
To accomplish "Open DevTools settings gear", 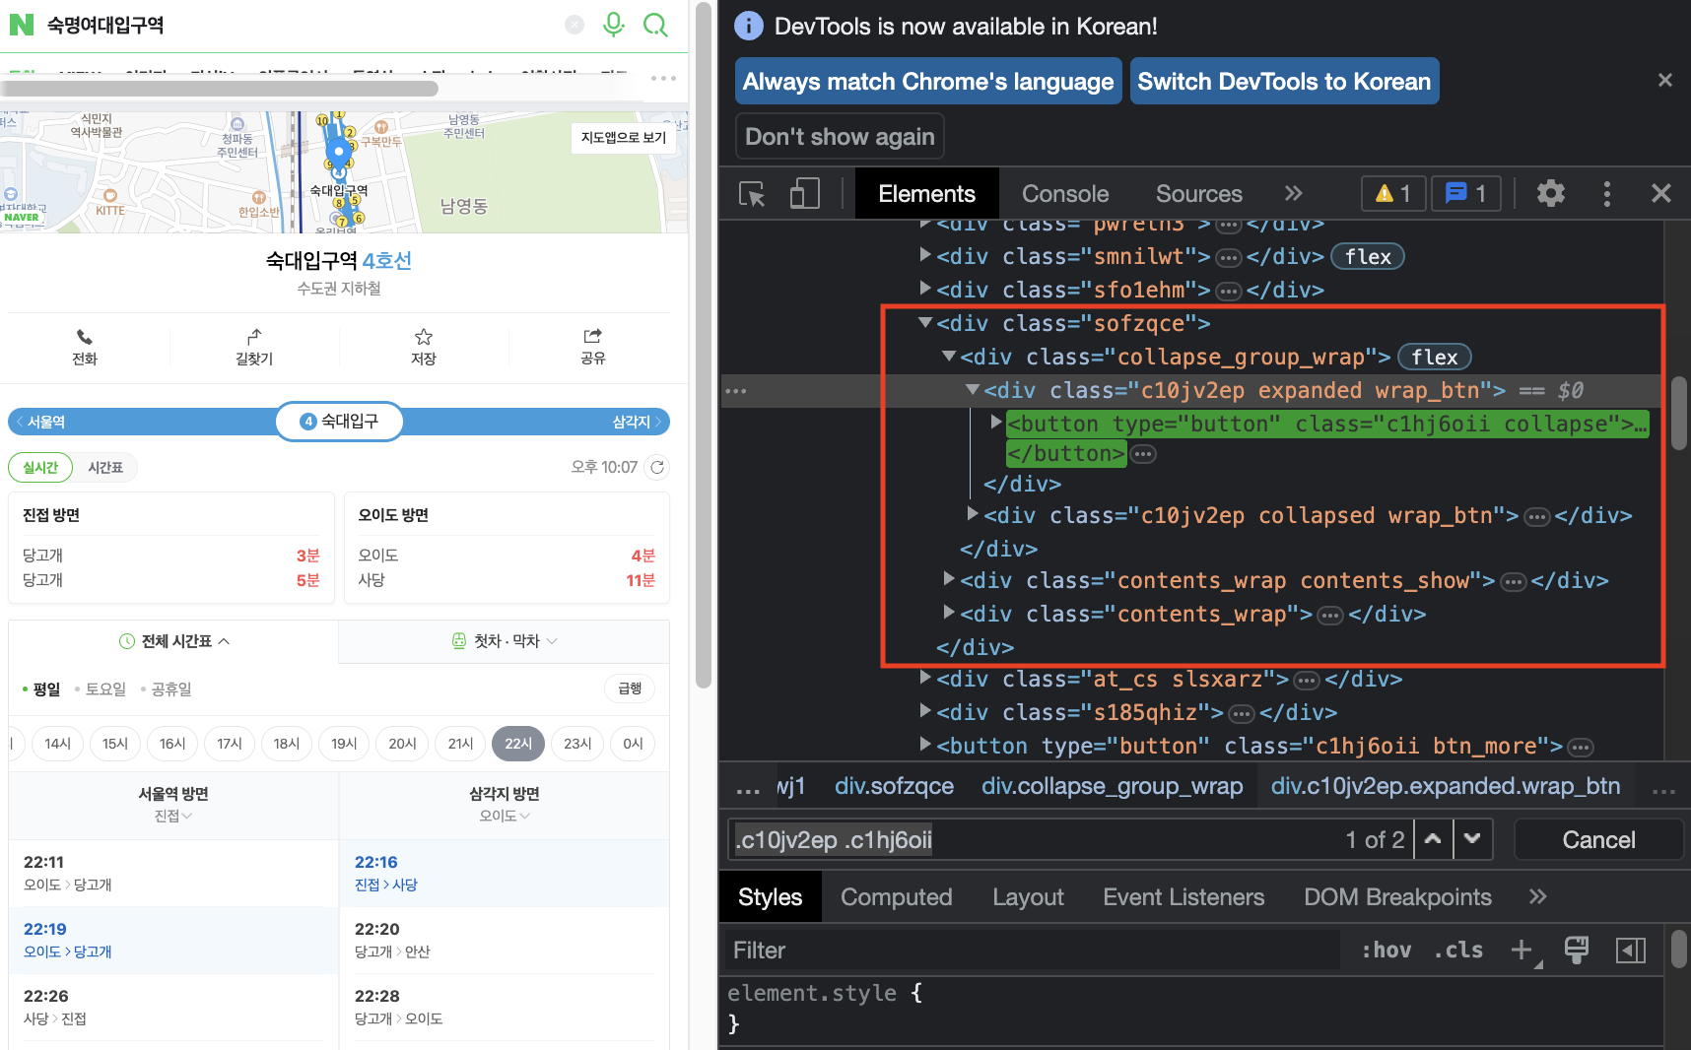I will 1551,193.
